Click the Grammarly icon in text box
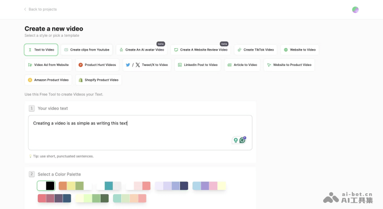The image size is (383, 209). coord(243,140)
